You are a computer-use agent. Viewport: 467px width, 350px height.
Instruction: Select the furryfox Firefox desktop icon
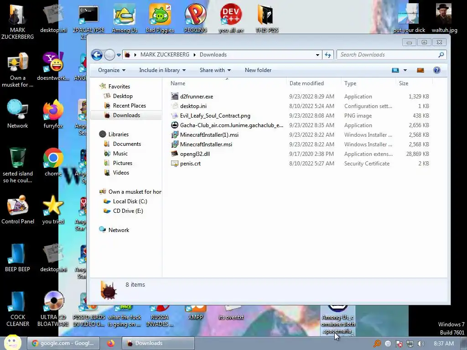[53, 114]
